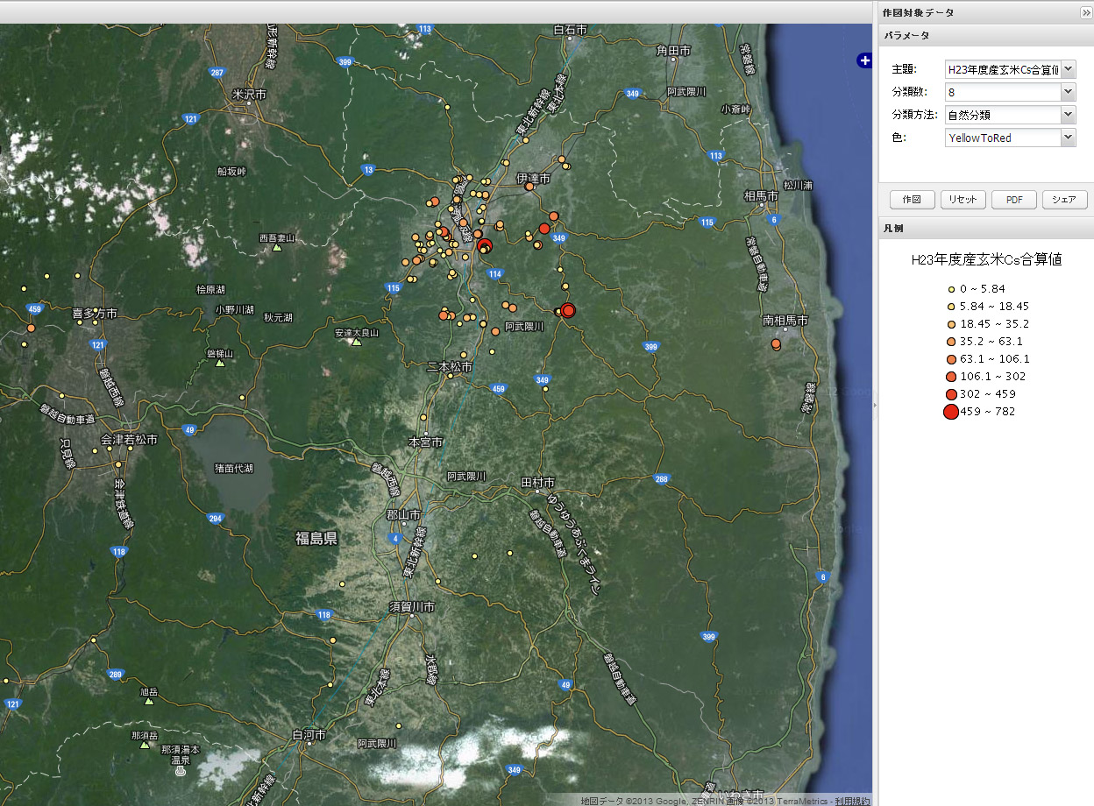
Task: Click the 西吾妻山 mountain triangle icon
Action: click(277, 248)
